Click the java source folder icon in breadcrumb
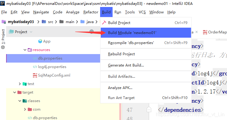The image size is (227, 120). [82, 22]
